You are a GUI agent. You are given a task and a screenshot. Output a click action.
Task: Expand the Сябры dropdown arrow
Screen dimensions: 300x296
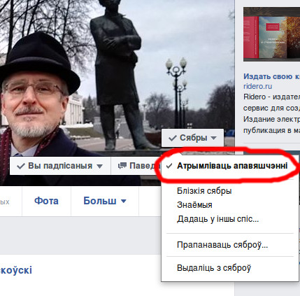point(213,138)
